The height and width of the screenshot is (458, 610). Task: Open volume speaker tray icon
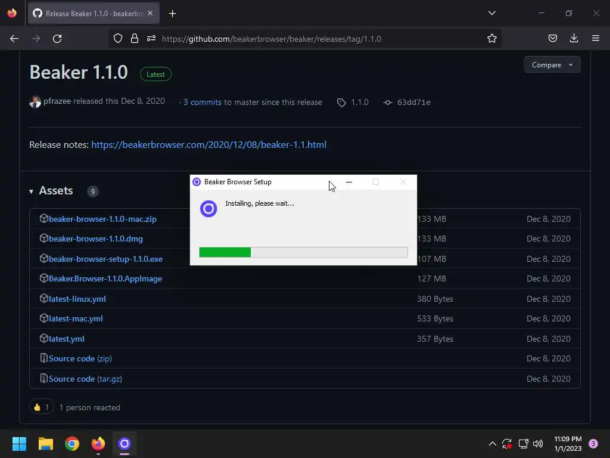pyautogui.click(x=538, y=444)
